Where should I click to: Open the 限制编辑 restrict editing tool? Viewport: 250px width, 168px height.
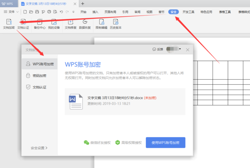[101, 24]
